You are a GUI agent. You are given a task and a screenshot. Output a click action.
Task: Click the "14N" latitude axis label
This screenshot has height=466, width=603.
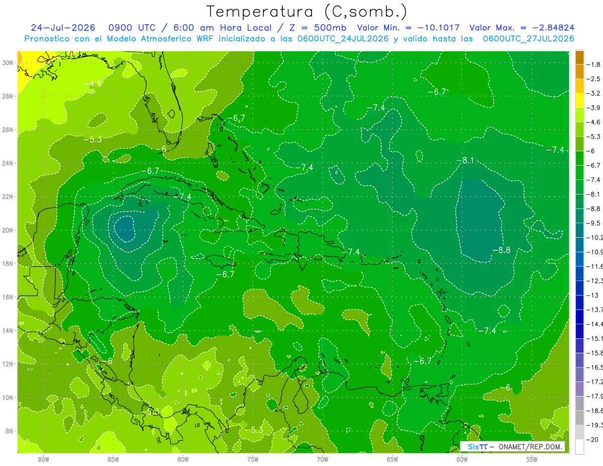coord(9,330)
